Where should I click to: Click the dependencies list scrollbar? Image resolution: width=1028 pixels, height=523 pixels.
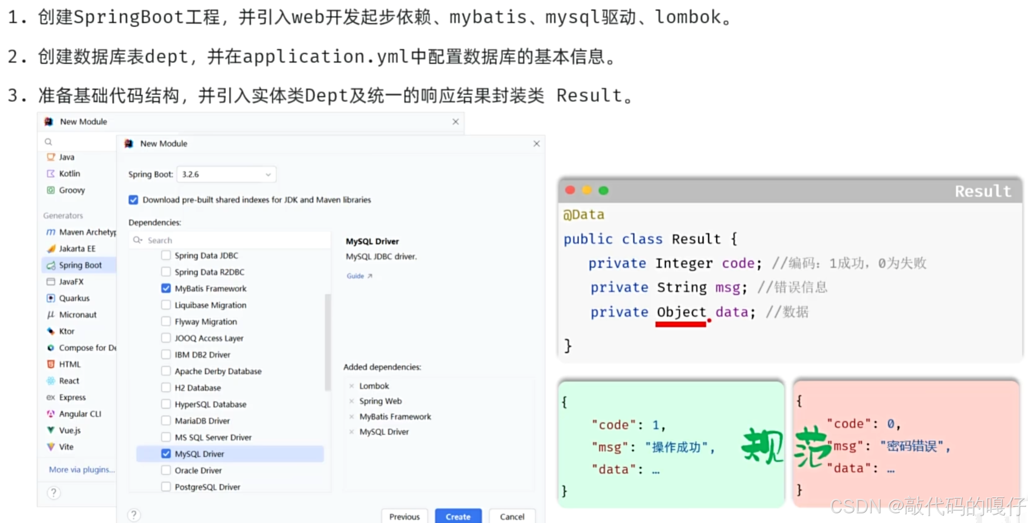[x=328, y=343]
